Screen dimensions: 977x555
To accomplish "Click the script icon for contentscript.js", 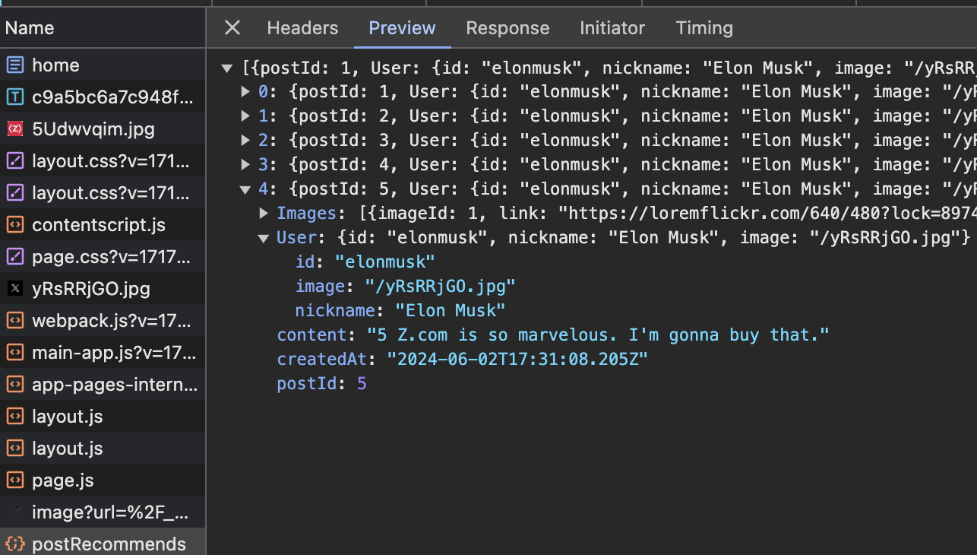I will (14, 225).
